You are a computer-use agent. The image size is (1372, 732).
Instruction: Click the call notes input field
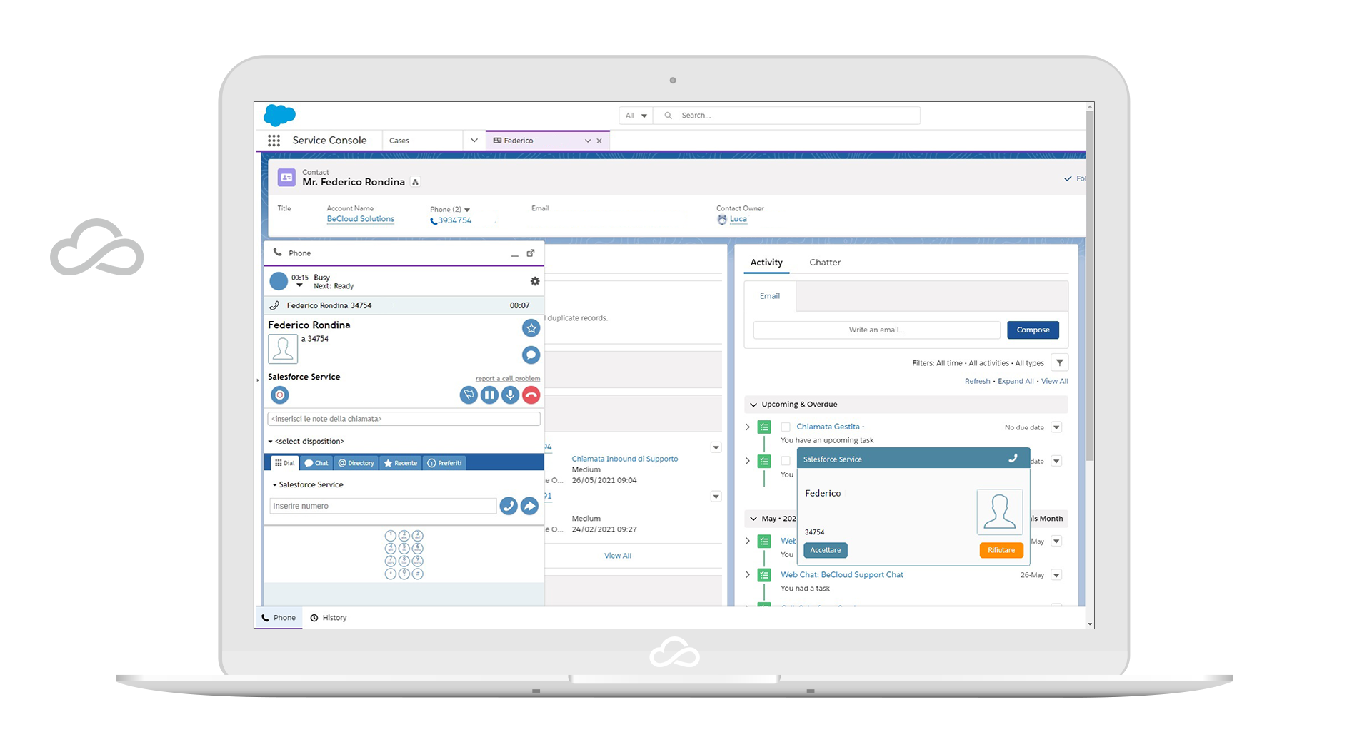pyautogui.click(x=404, y=419)
